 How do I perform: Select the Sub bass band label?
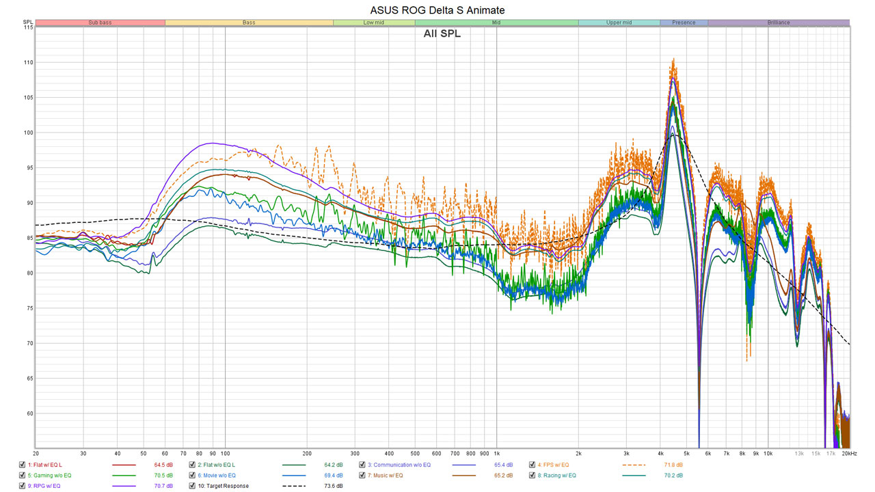(100, 23)
